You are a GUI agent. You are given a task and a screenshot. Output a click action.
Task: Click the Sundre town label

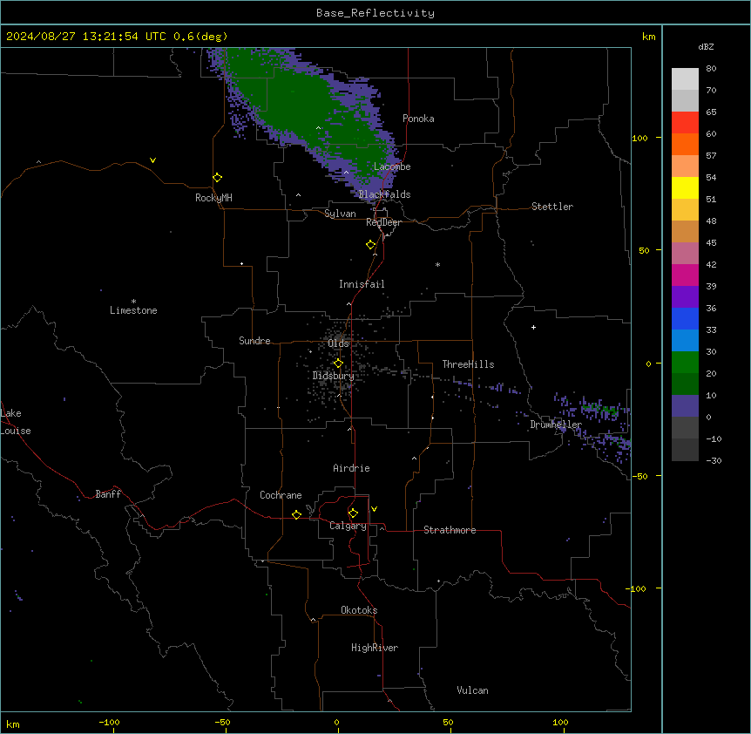[254, 341]
